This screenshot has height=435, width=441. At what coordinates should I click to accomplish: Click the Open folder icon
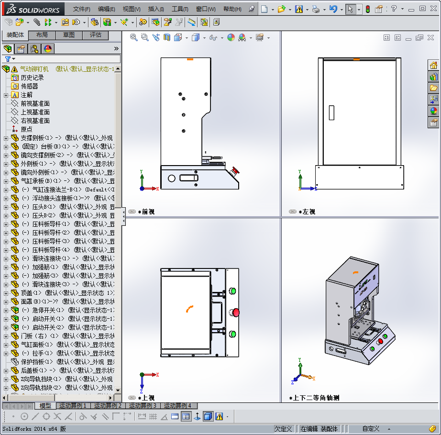[281, 9]
